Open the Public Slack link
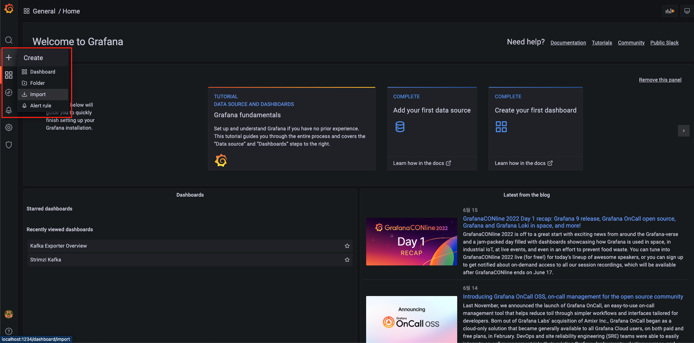 [x=664, y=43]
